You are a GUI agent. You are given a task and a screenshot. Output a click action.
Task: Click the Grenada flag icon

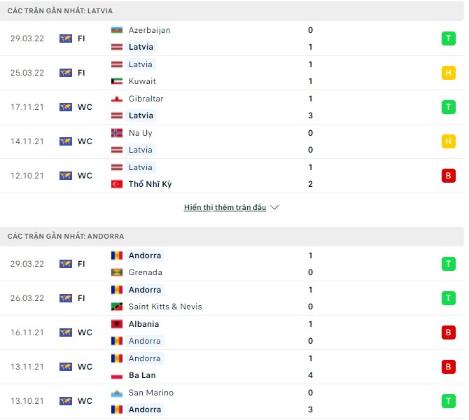pyautogui.click(x=117, y=272)
